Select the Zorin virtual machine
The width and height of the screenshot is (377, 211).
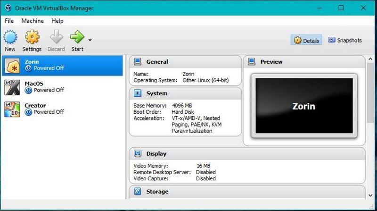(63, 66)
